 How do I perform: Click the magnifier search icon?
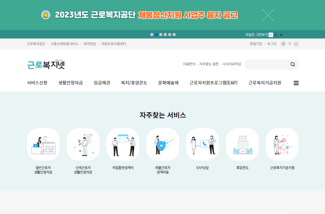pyautogui.click(x=293, y=64)
